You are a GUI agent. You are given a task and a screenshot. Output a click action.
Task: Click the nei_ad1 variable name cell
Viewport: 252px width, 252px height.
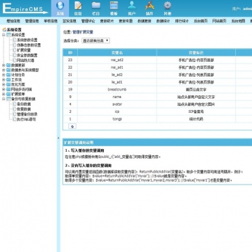[117, 68]
